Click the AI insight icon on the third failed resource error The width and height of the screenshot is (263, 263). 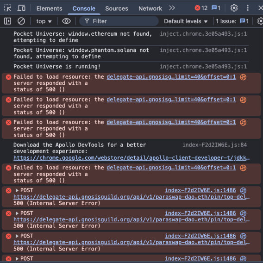point(243,123)
